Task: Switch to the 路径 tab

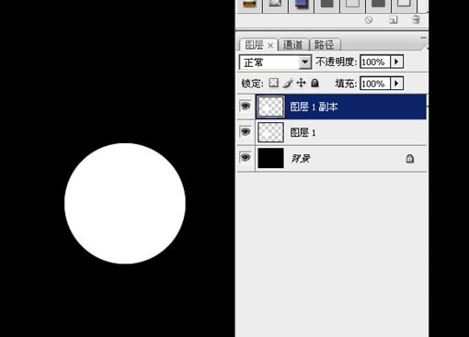Action: coord(325,45)
